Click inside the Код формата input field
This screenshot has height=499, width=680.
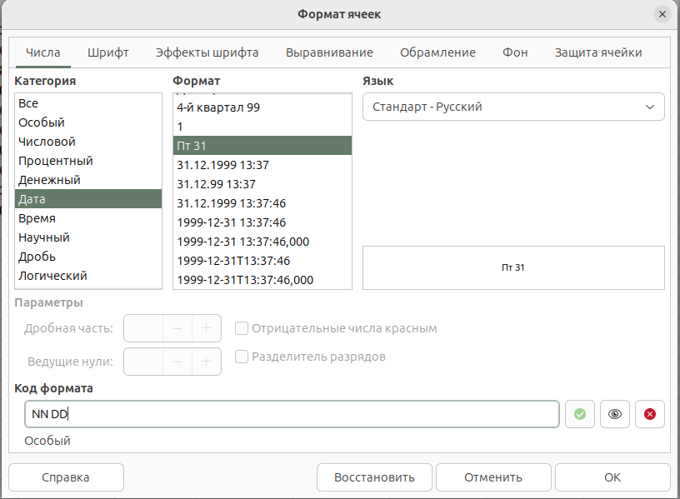tap(292, 414)
